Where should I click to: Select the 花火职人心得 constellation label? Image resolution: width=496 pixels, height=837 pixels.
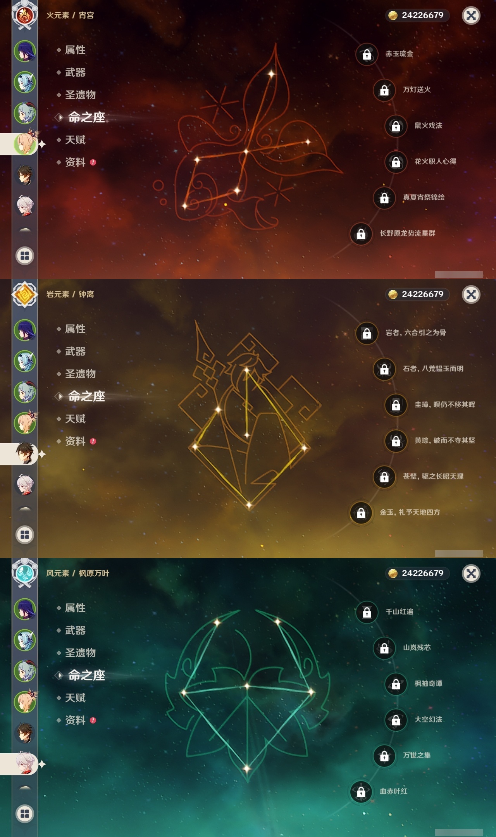click(x=435, y=161)
